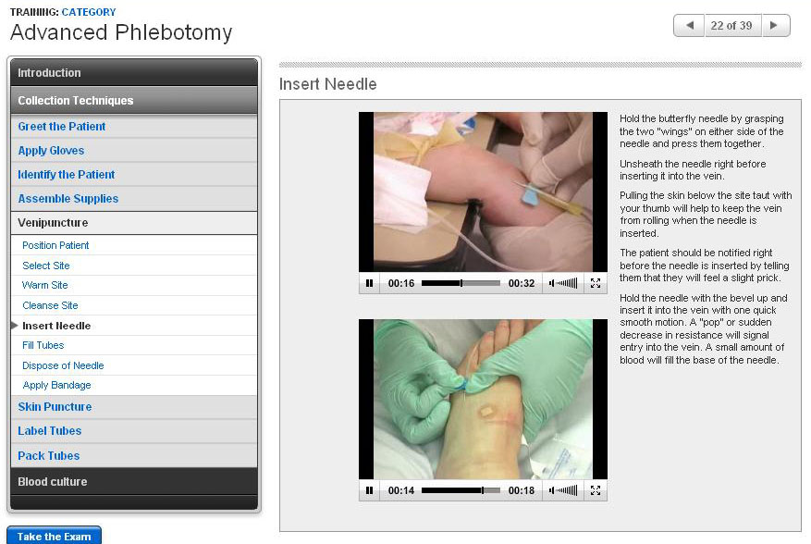
Task: Go to the next page arrow
Action: click(x=775, y=26)
